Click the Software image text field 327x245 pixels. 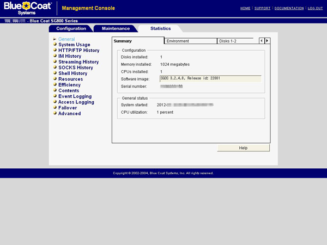pos(210,79)
